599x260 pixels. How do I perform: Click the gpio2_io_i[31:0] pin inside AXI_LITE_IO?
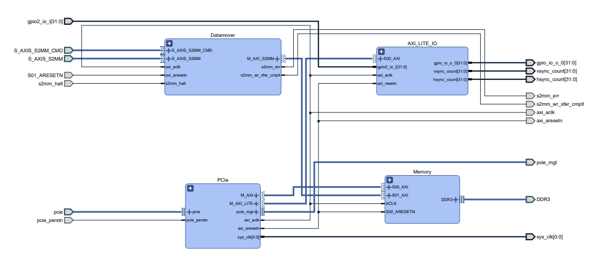(x=392, y=67)
